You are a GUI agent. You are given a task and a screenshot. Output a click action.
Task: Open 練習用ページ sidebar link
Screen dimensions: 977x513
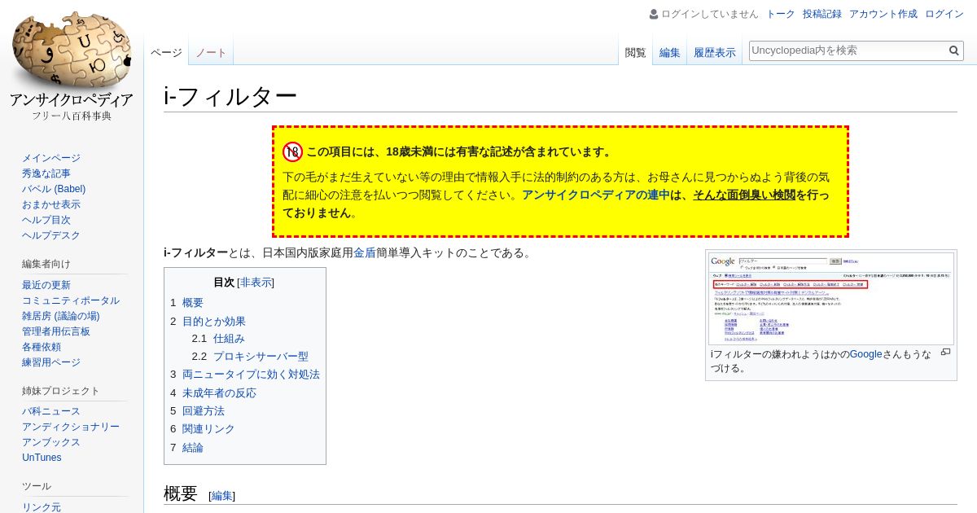click(x=51, y=362)
